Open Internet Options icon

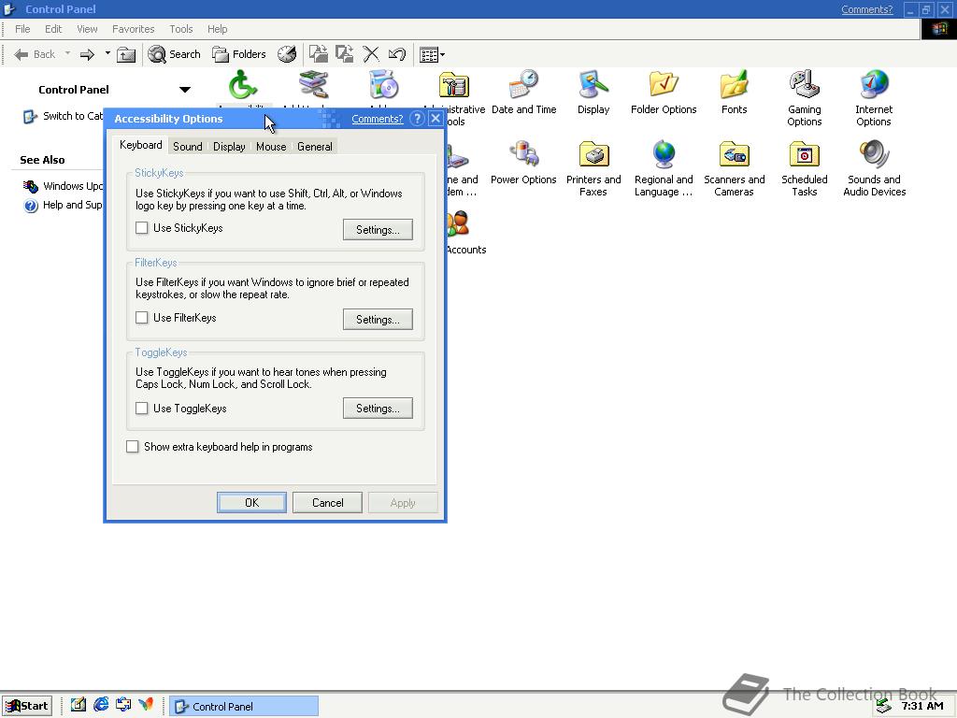pyautogui.click(x=874, y=97)
